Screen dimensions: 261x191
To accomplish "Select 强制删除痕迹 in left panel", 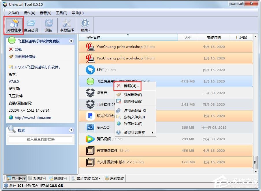I will pos(25,57).
